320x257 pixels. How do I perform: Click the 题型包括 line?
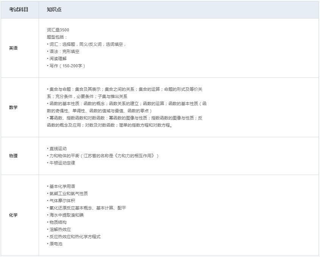tap(57, 37)
